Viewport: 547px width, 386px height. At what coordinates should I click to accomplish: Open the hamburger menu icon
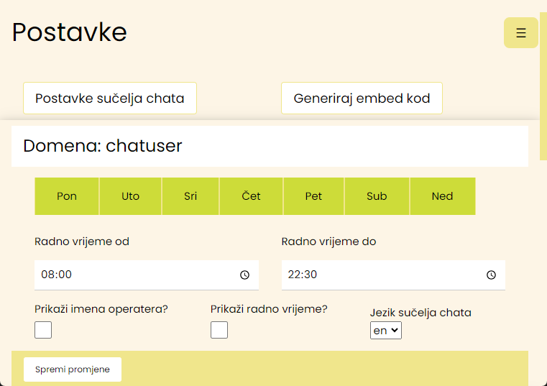click(x=521, y=33)
